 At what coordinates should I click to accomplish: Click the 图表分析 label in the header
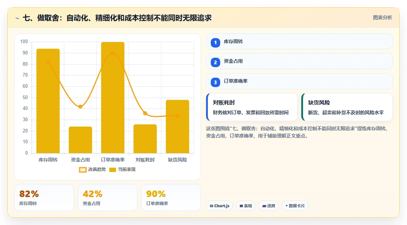[383, 18]
